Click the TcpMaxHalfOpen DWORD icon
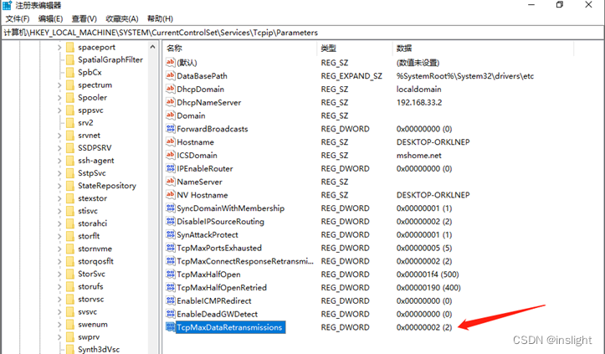 pos(170,274)
